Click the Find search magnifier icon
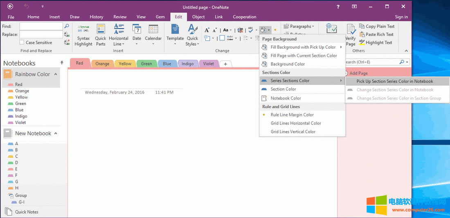 click(x=67, y=26)
